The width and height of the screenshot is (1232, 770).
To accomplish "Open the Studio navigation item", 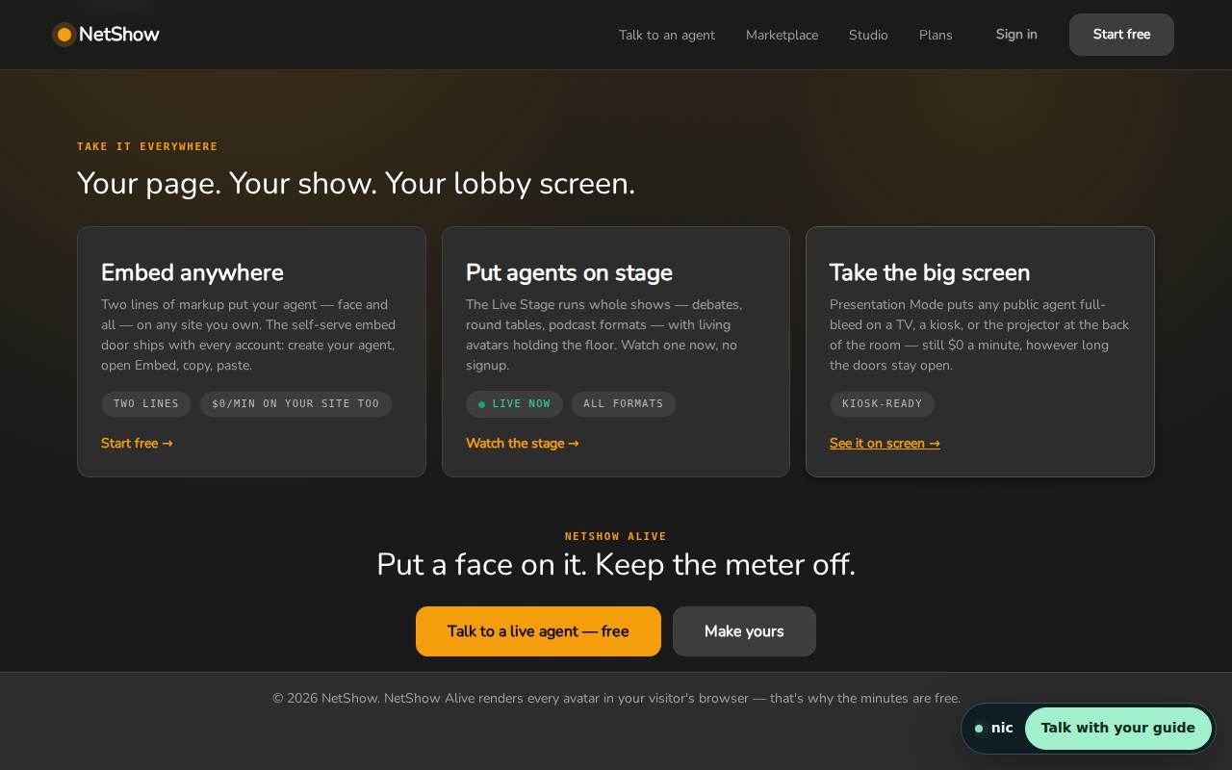I will click(x=868, y=35).
